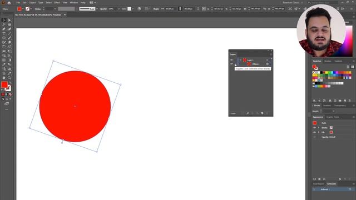
Task: Choose the Eyedropper tool
Action: click(4, 64)
